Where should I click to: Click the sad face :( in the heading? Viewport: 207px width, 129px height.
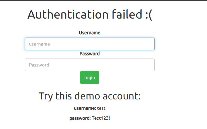point(149,15)
